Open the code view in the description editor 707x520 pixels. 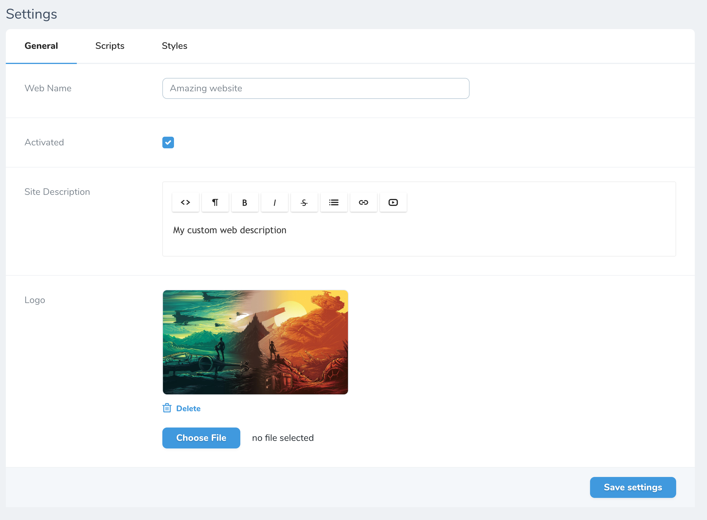[x=185, y=202]
